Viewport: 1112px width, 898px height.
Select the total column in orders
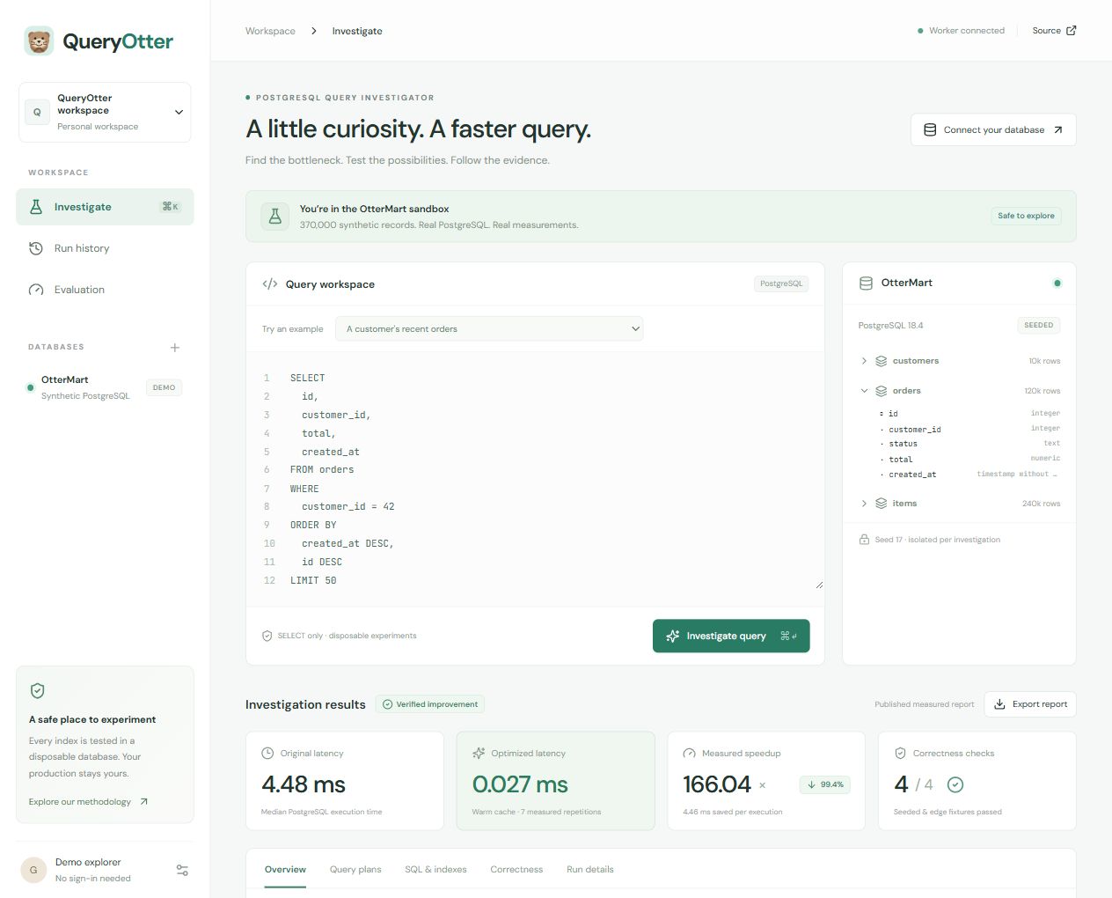pyautogui.click(x=969, y=459)
